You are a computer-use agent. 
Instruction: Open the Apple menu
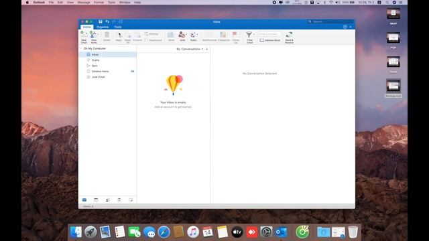27,3
